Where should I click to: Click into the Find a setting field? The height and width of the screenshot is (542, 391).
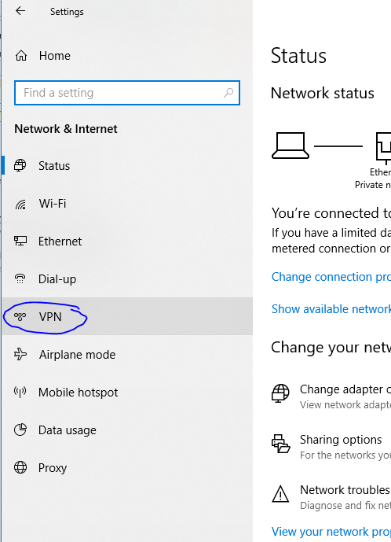tap(127, 93)
